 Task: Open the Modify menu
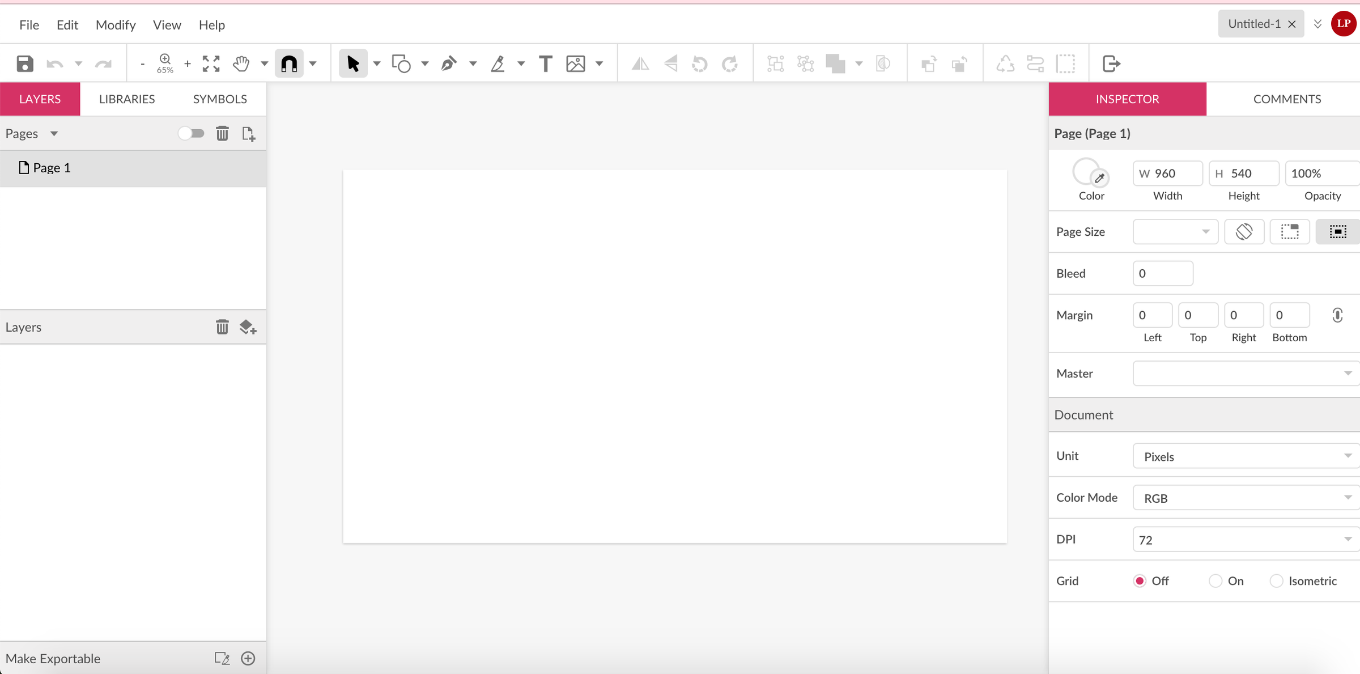[116, 25]
